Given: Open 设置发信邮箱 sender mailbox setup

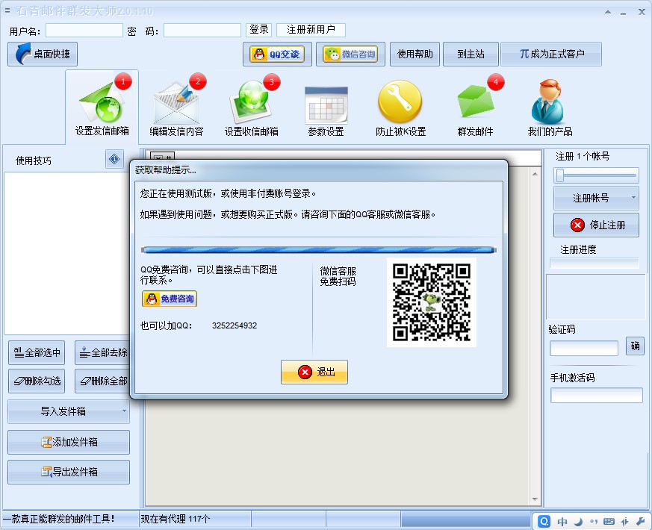Looking at the screenshot, I should tap(102, 107).
